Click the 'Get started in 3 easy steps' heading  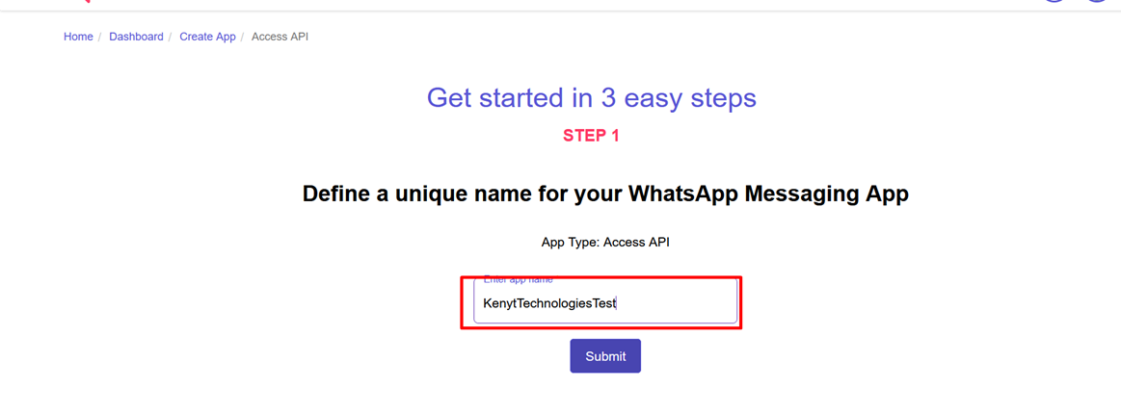point(591,98)
